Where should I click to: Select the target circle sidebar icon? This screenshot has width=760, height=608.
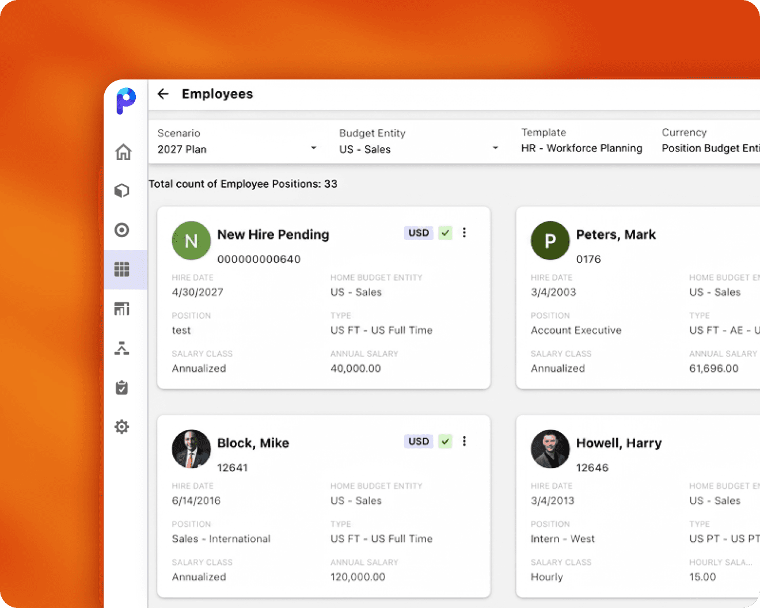click(121, 230)
